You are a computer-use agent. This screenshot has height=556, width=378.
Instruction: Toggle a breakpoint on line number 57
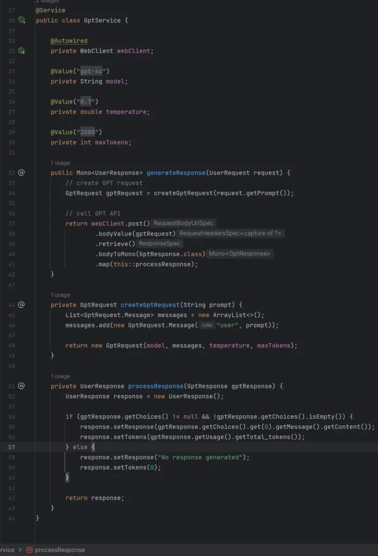click(x=11, y=447)
